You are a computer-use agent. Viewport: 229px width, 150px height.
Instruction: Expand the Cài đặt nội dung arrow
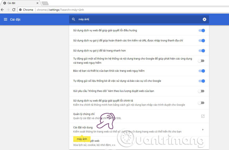pos(203,130)
